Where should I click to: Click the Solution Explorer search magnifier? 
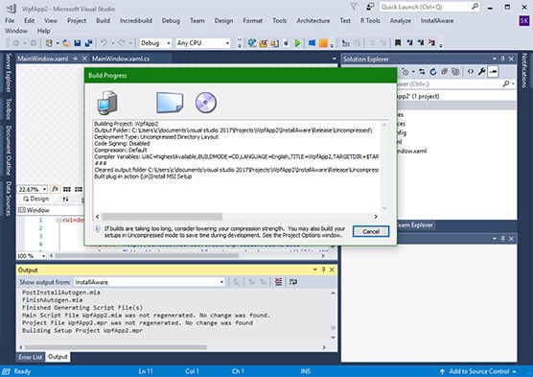pos(506,83)
